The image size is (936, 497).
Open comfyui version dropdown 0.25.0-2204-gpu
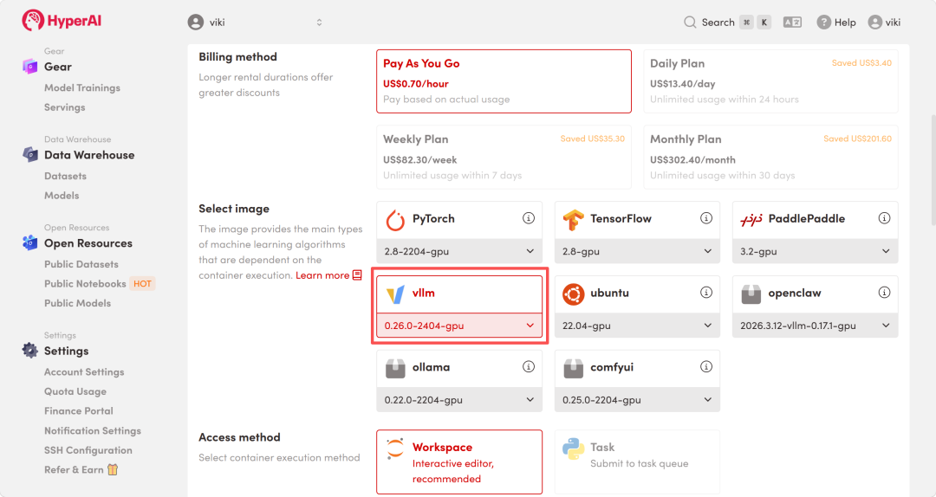[x=637, y=400]
